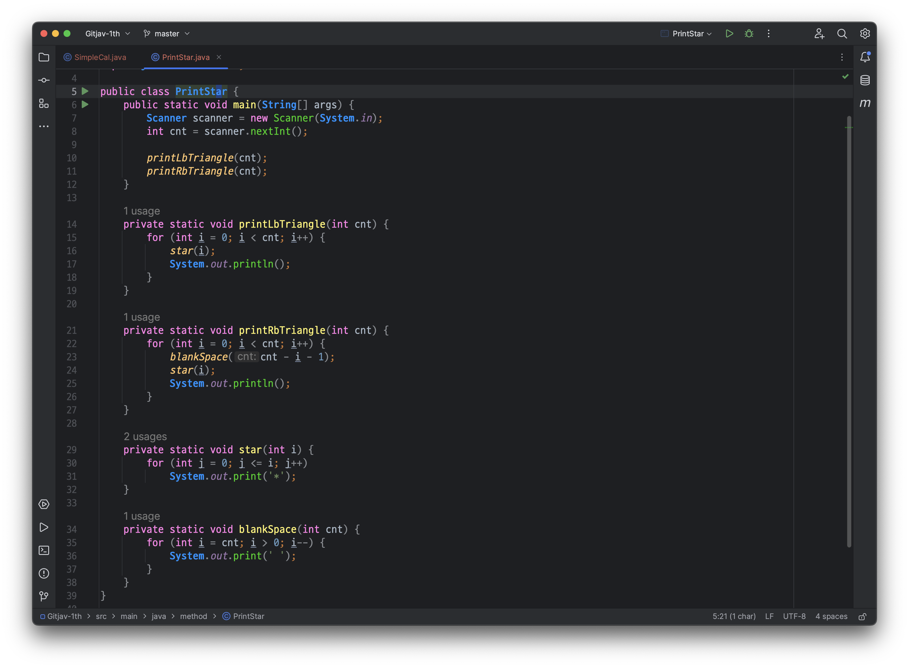909x668 pixels.
Task: Open the master branch dropdown
Action: pos(167,33)
